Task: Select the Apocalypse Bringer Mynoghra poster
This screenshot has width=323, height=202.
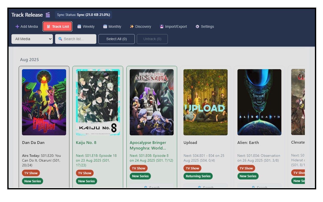Action: (152, 102)
